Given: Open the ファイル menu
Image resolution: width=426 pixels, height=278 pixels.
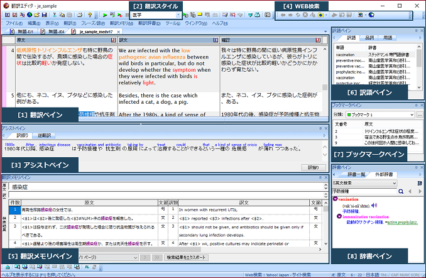Looking at the screenshot, I should coord(14,23).
